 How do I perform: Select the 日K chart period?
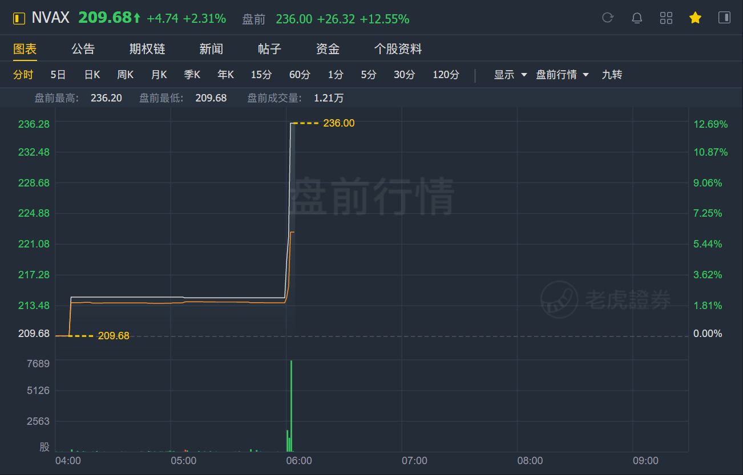point(92,75)
